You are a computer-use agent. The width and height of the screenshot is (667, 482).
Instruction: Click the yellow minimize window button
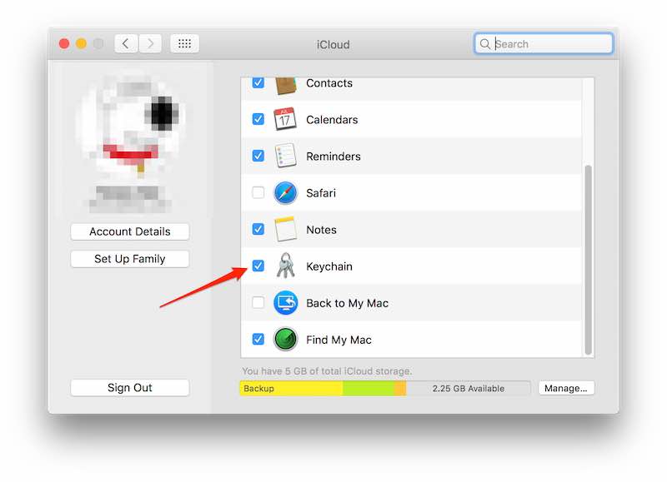point(81,44)
